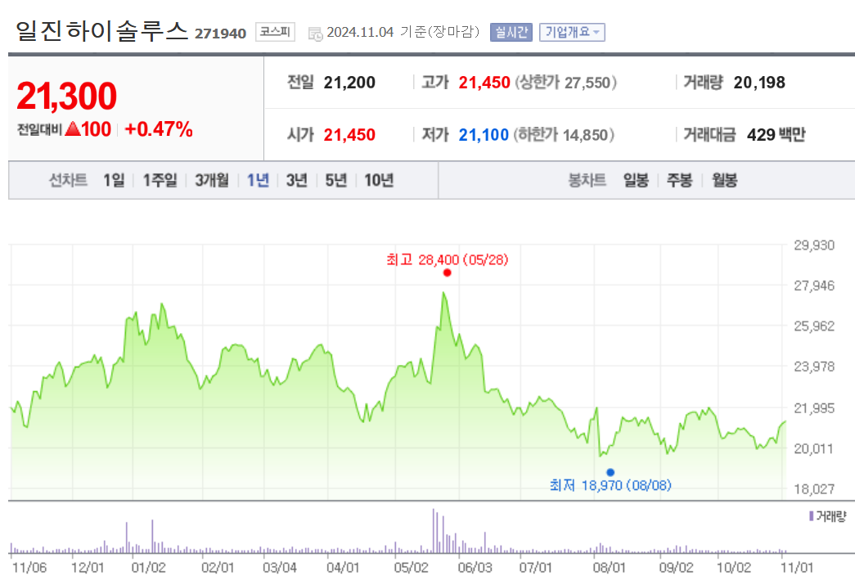Click the 거래량 legend in volume chart
The height and width of the screenshot is (585, 855).
point(828,515)
